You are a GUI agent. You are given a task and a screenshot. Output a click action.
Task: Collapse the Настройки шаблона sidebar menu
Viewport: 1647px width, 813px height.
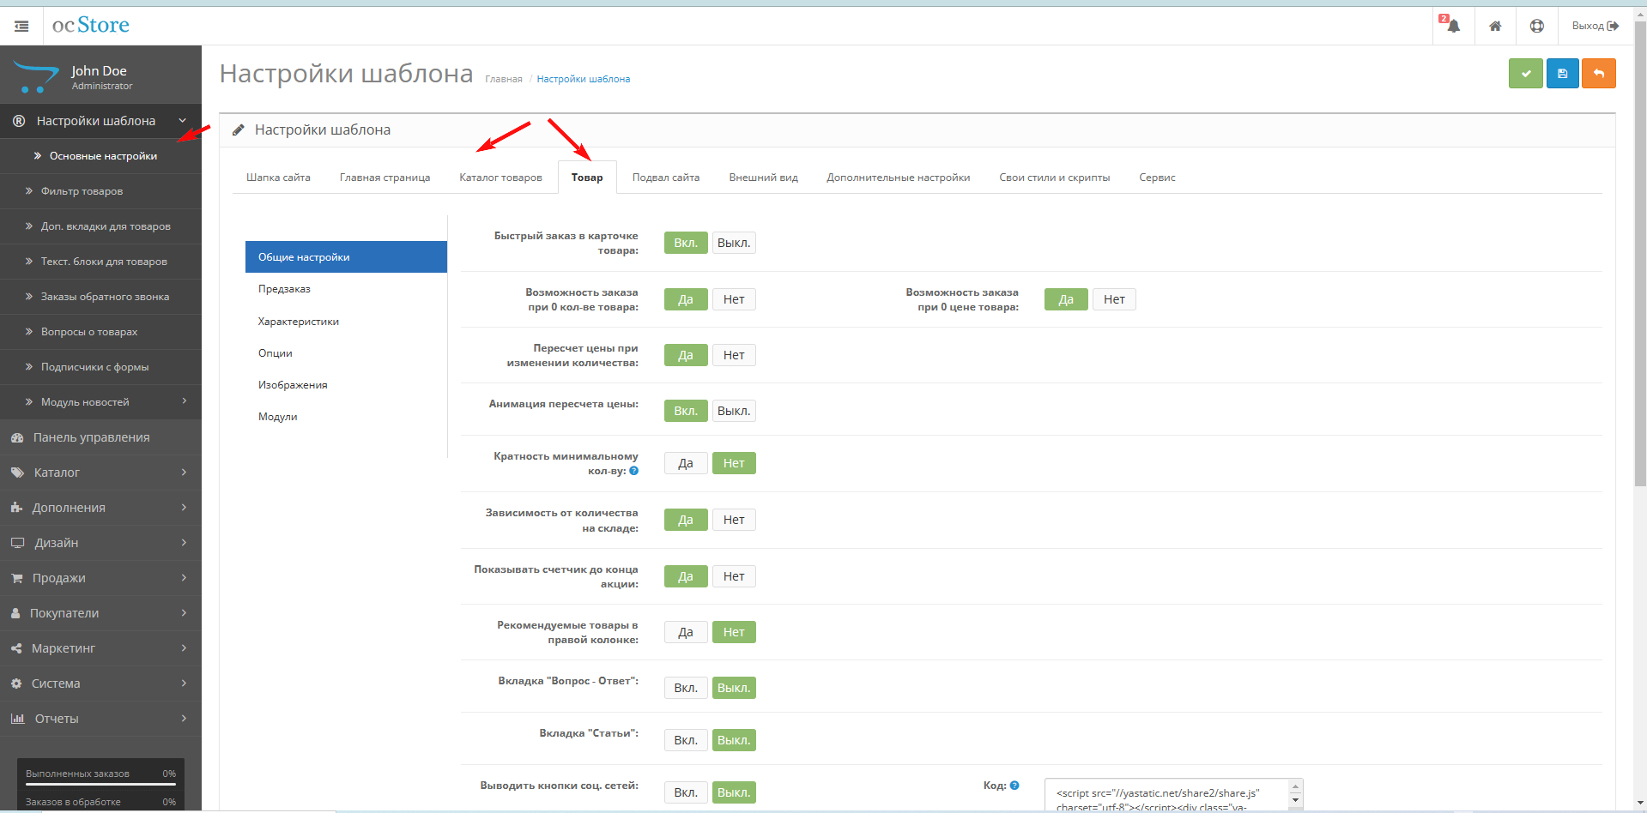[100, 121]
